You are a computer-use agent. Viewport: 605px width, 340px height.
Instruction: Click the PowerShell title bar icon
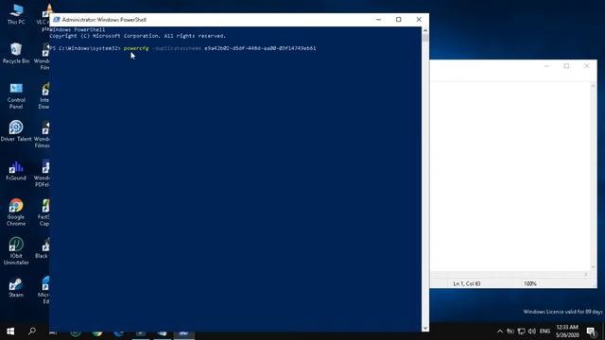pyautogui.click(x=57, y=20)
